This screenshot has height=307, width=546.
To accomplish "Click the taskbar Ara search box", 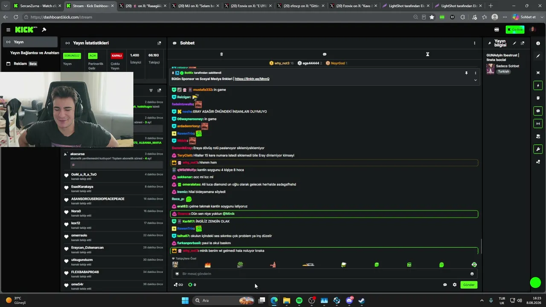I will point(224,301).
